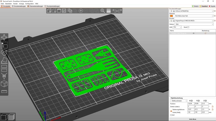The height and width of the screenshot is (121, 216).
Task: Open the Stützen dropdown showing Kein
Action: click(x=194, y=24)
